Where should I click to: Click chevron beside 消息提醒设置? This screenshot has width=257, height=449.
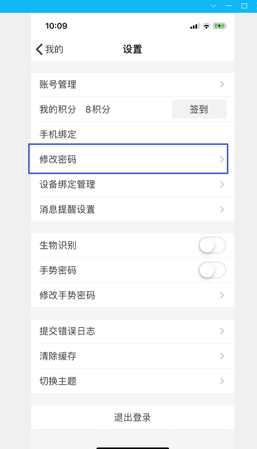coord(222,210)
